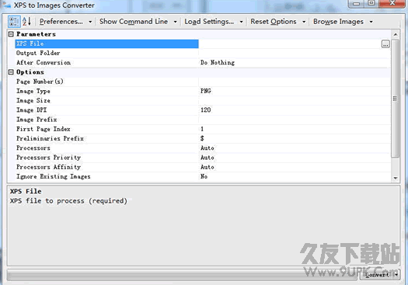
Task: Click the Processors Auto value
Action: click(207, 148)
